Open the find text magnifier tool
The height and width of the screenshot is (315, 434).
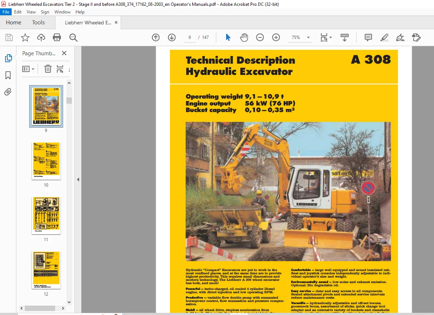tap(73, 37)
